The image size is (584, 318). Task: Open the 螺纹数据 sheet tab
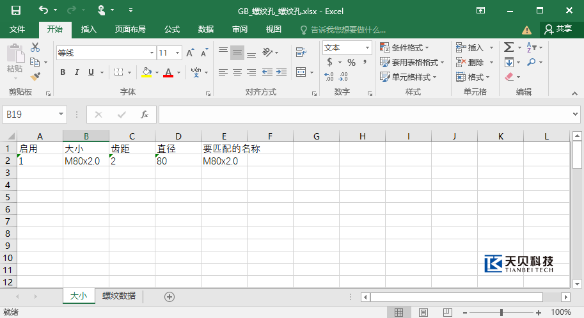pyautogui.click(x=119, y=296)
